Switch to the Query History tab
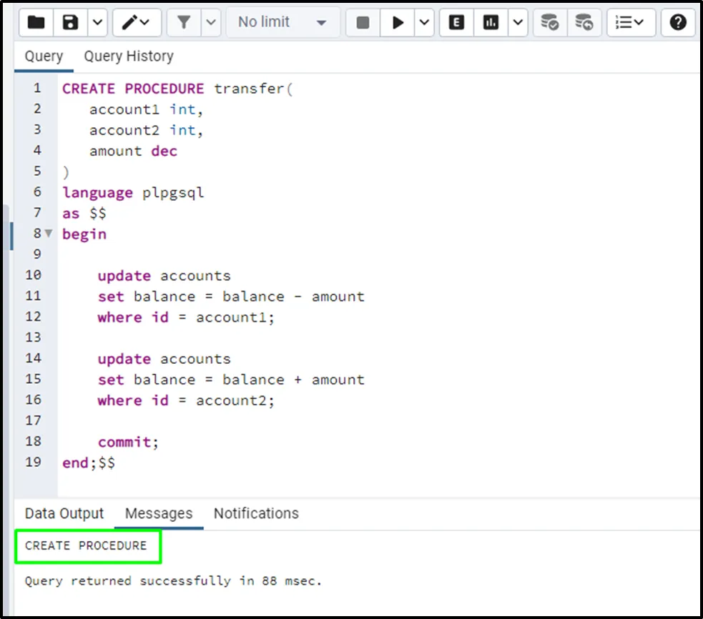The image size is (703, 619). [128, 56]
